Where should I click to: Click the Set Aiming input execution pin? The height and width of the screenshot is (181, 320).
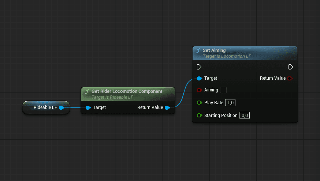pyautogui.click(x=199, y=67)
